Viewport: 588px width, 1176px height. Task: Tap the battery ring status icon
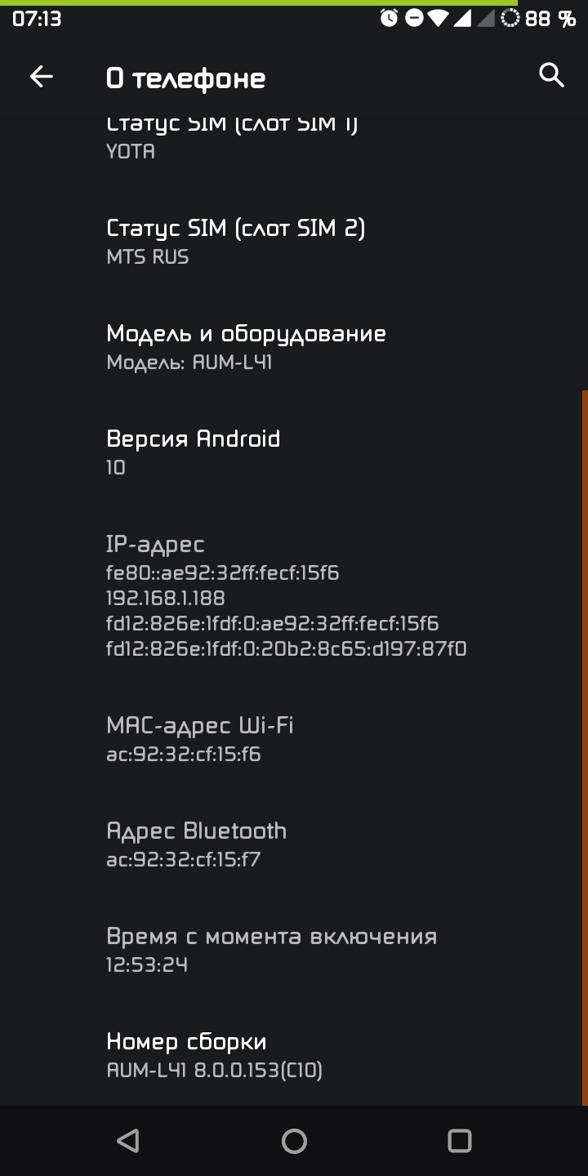[x=510, y=18]
